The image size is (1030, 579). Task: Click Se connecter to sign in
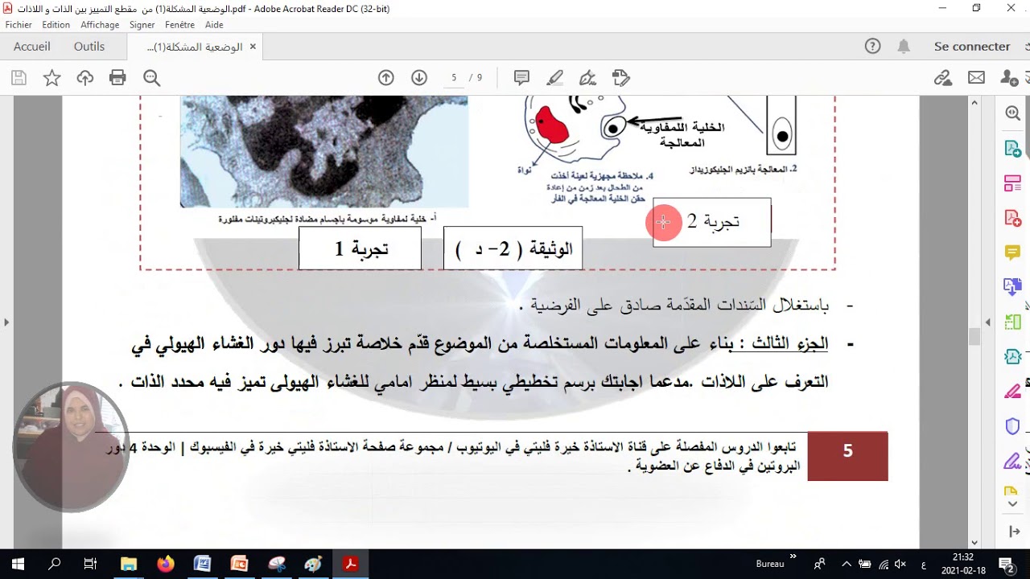point(972,47)
